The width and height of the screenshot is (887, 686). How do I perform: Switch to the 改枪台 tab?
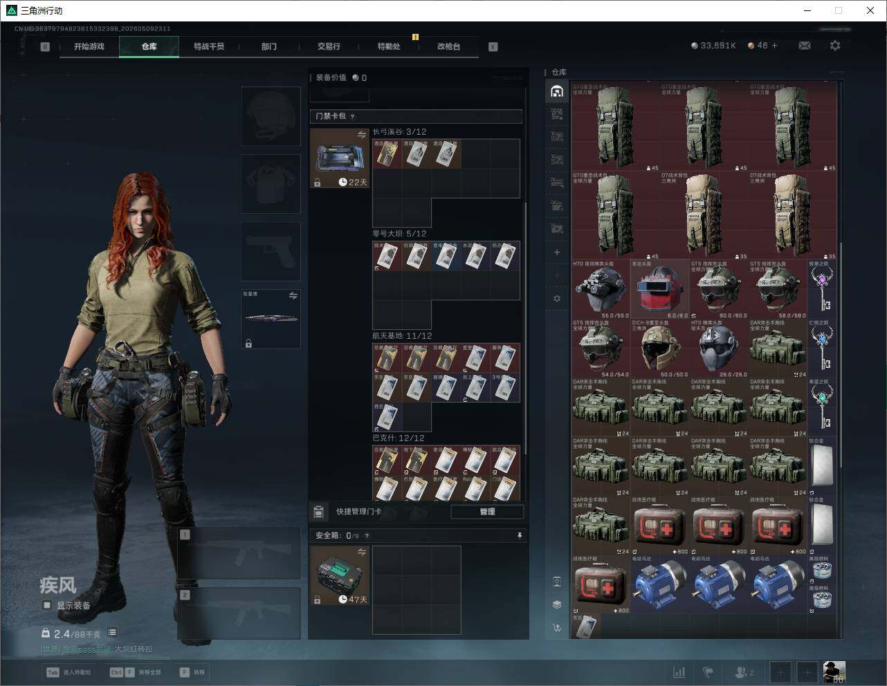coord(448,46)
